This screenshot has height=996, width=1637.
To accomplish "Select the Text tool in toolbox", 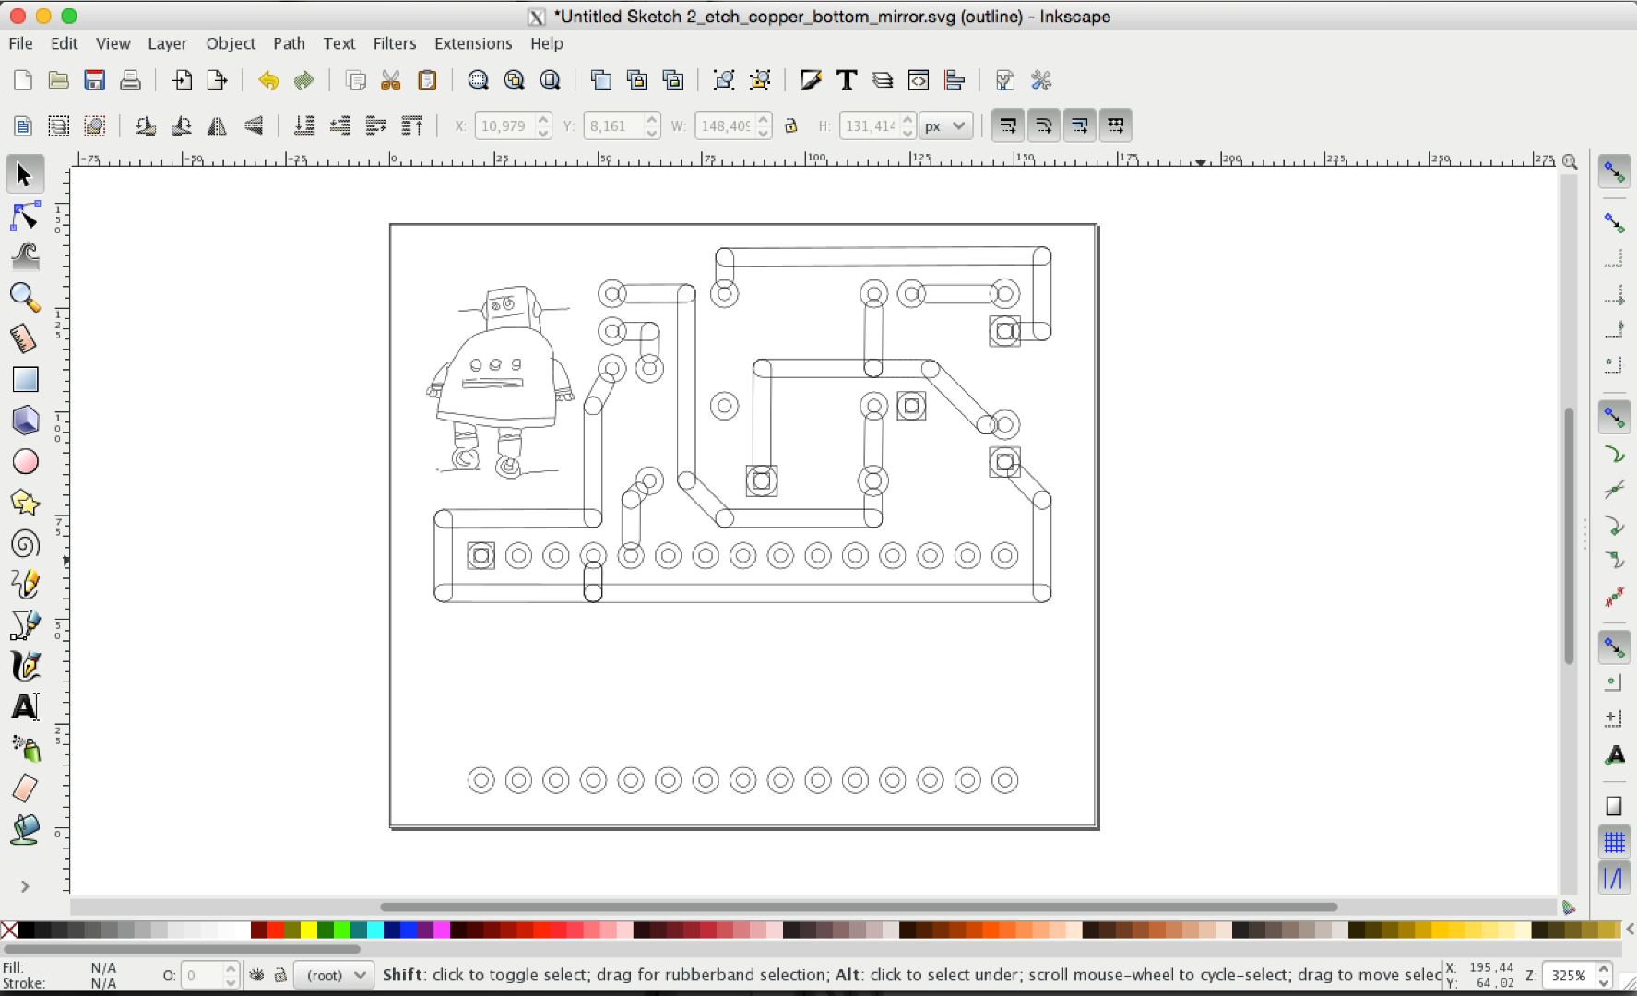I will point(25,707).
